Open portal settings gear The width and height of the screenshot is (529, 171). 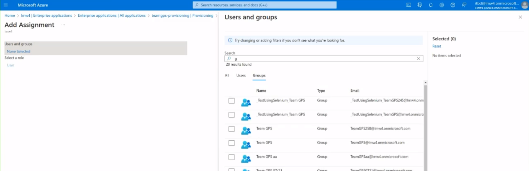[442, 5]
